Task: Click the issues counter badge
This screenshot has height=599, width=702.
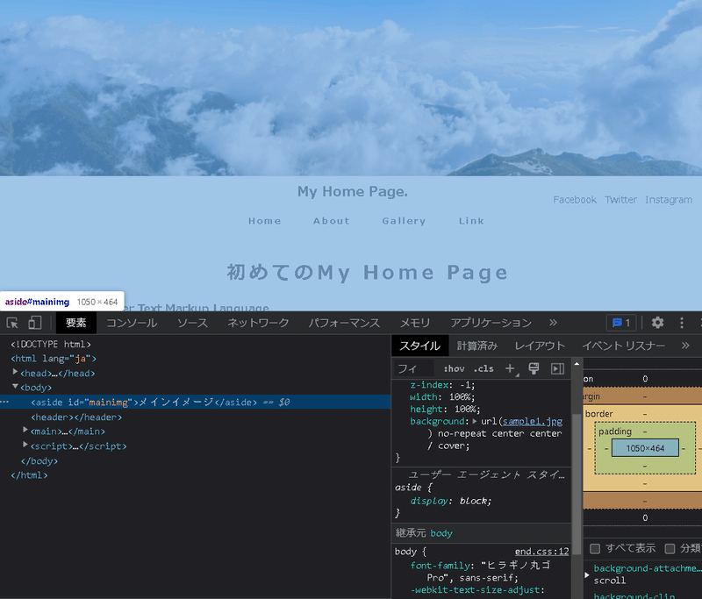Action: tap(621, 323)
